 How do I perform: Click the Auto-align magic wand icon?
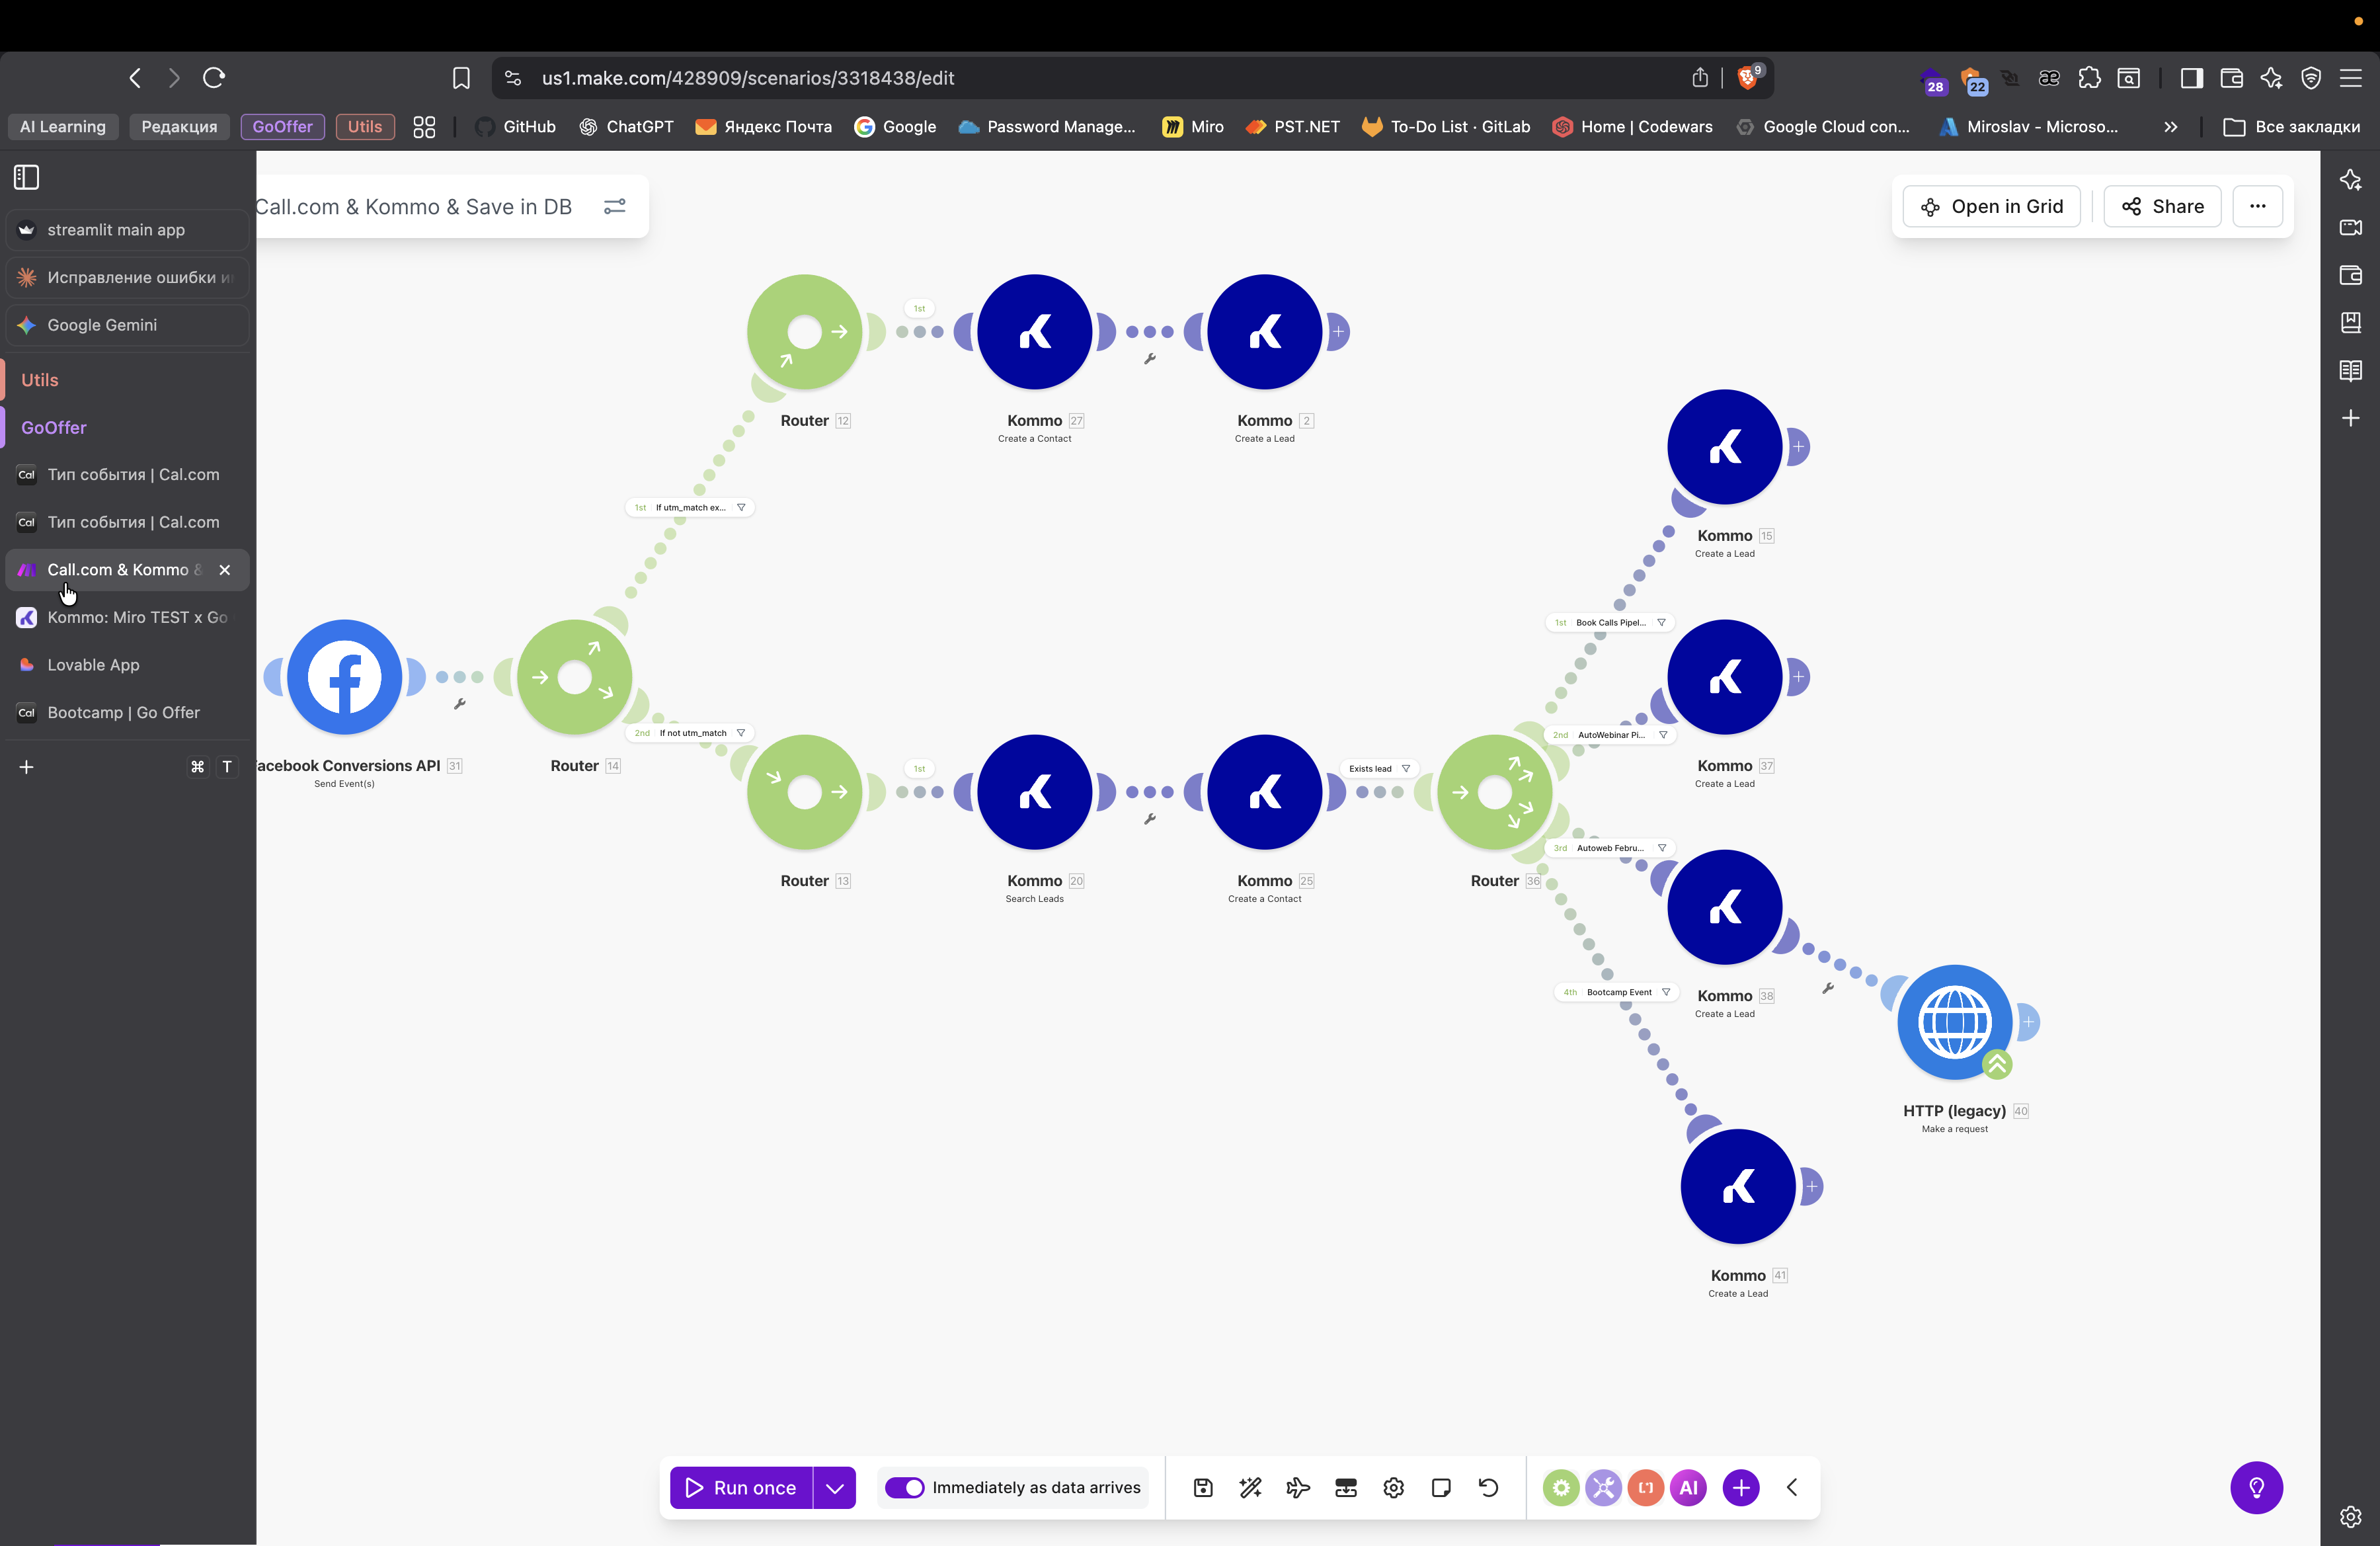click(1250, 1488)
